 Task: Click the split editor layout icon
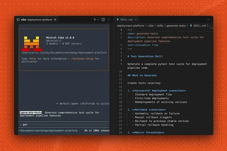[103, 20]
